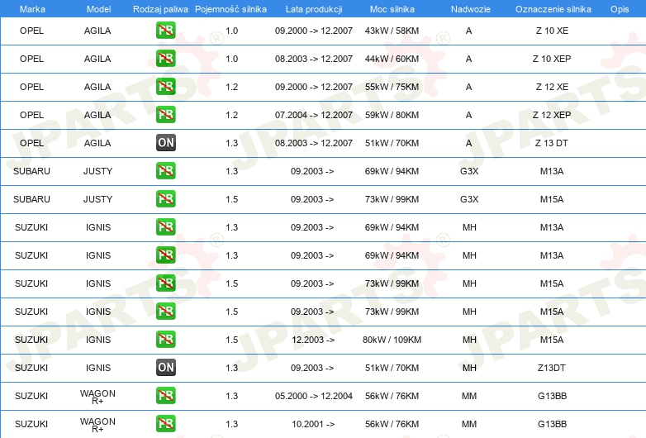Click AGILA in the Z 13 DT row
Screen dimensions: 646x438
[97, 143]
